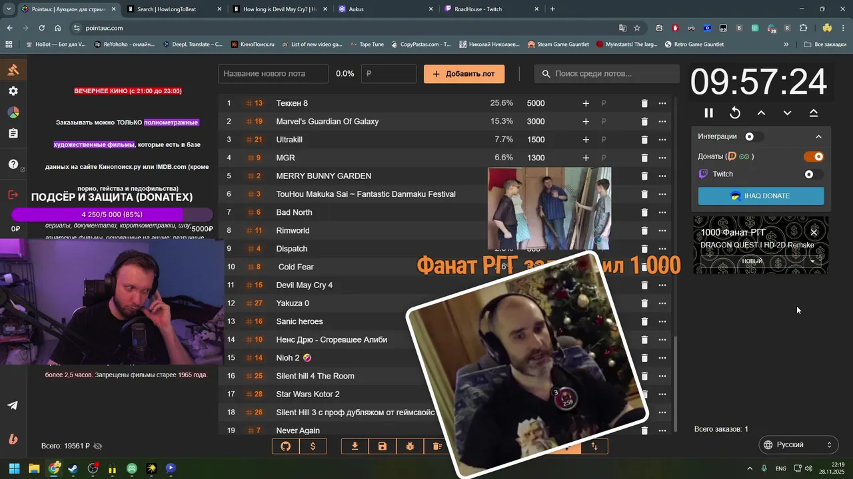Switch to the Devil May Cry tab
The width and height of the screenshot is (853, 479).
point(280,9)
